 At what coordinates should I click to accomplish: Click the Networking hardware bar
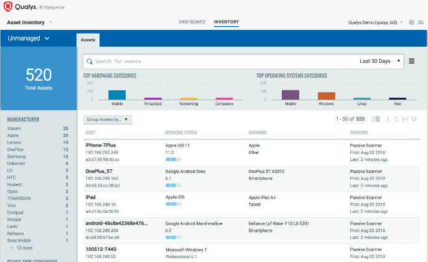(188, 98)
